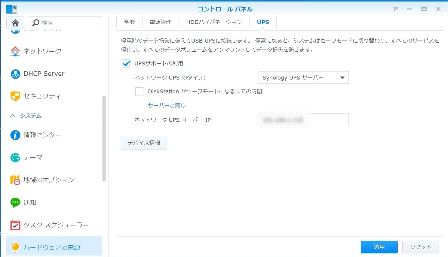Viewport: 448px width, 257px height.
Task: Collapse the システム section
Action: pyautogui.click(x=13, y=116)
